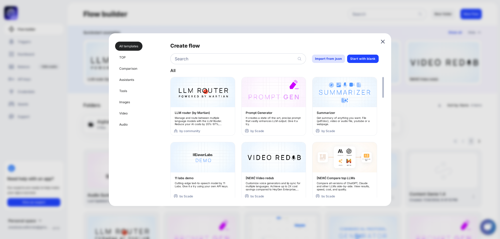This screenshot has height=239, width=500.
Task: Select the '[NEW] Video redub' title
Action: pos(260,178)
